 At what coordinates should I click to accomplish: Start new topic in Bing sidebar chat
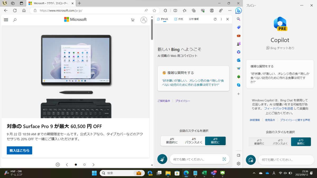(x=162, y=159)
